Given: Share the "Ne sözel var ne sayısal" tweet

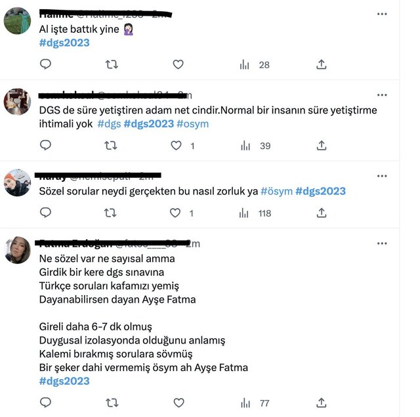Looking at the screenshot, I should 322,403.
